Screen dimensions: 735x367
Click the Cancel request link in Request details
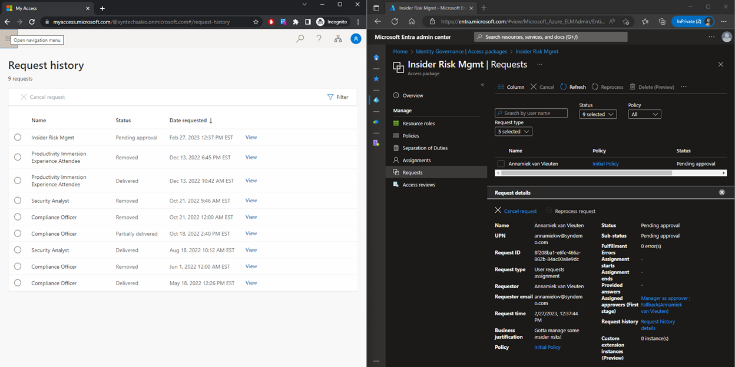(520, 211)
